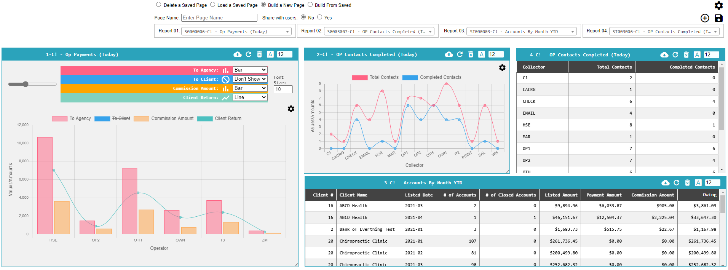Toggle Completed Contacts legend label in 2-C! chart
Image resolution: width=728 pixels, height=270 pixels.
click(441, 77)
